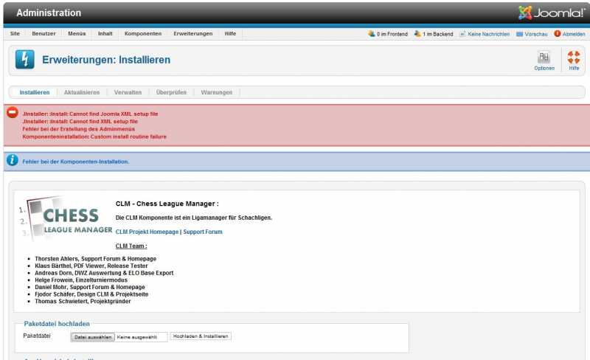Open the Erweiterungen menu

pyautogui.click(x=192, y=34)
